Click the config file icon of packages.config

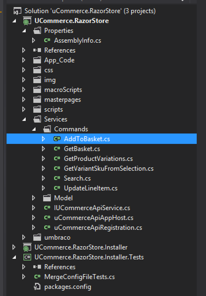tap(37, 286)
